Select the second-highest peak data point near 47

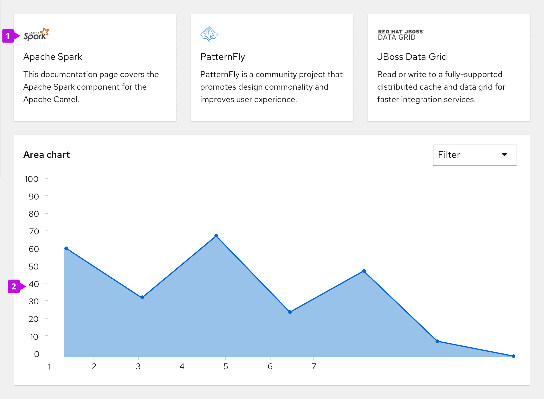[x=364, y=271]
